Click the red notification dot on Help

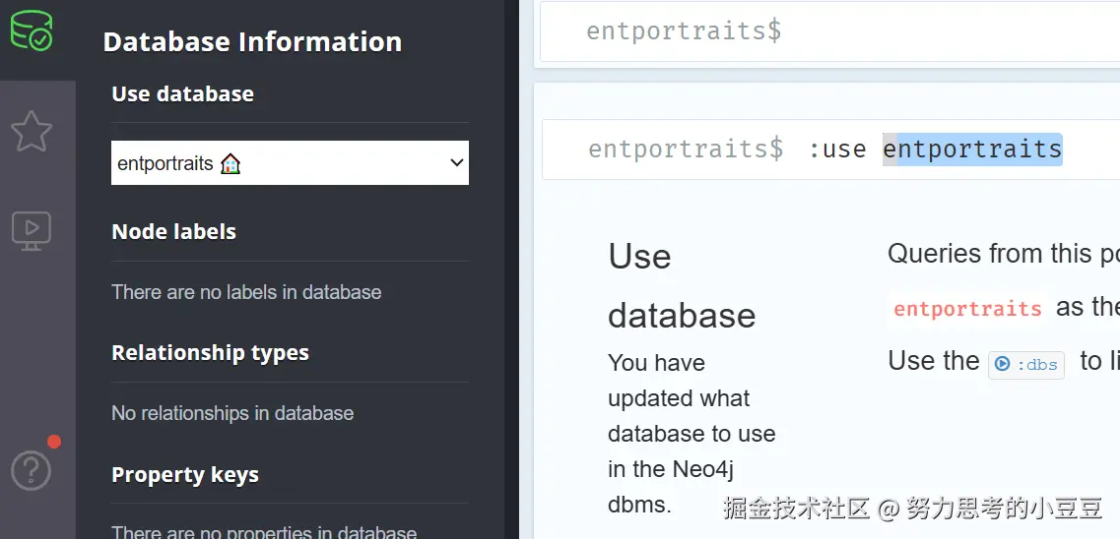pyautogui.click(x=54, y=442)
